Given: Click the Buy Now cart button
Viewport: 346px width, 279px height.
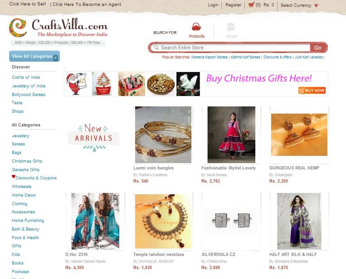Looking at the screenshot, I should click(312, 90).
